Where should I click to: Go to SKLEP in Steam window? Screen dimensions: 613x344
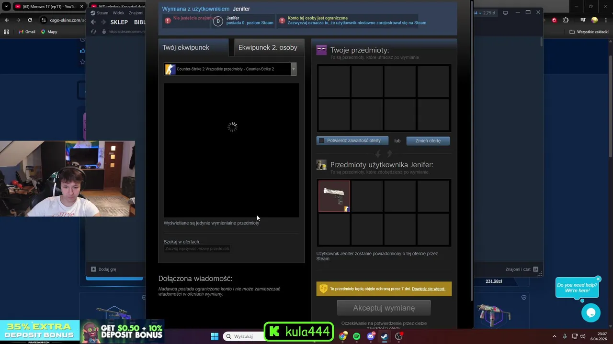(119, 22)
